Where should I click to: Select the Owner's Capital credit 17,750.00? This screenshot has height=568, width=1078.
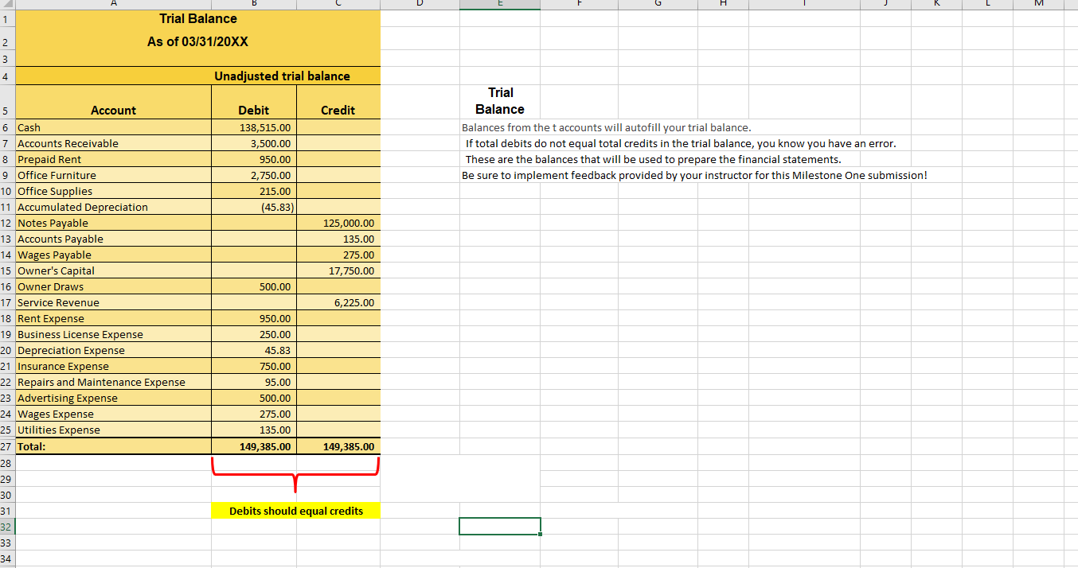click(338, 270)
